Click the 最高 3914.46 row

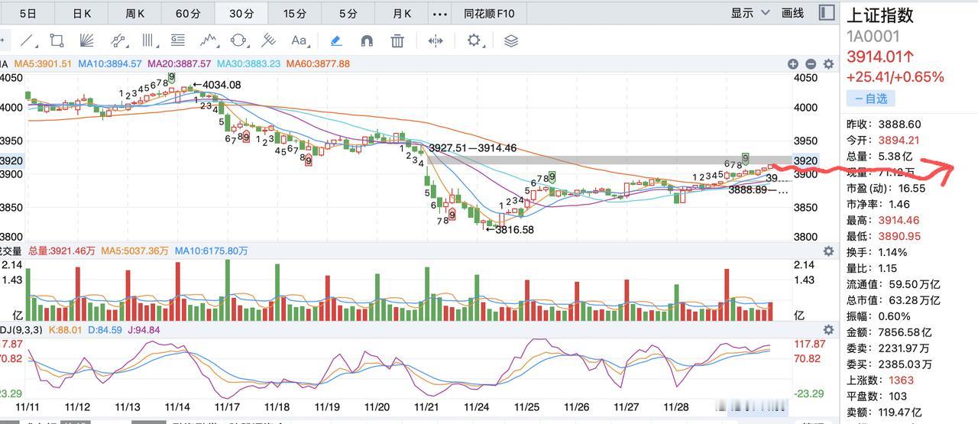(x=882, y=220)
